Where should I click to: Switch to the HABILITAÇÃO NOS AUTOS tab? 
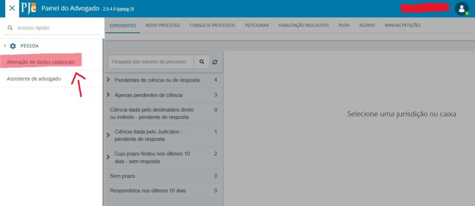[303, 26]
